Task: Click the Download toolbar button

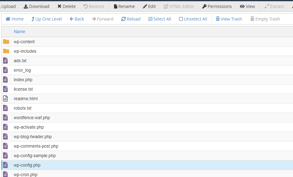Action: click(x=36, y=6)
